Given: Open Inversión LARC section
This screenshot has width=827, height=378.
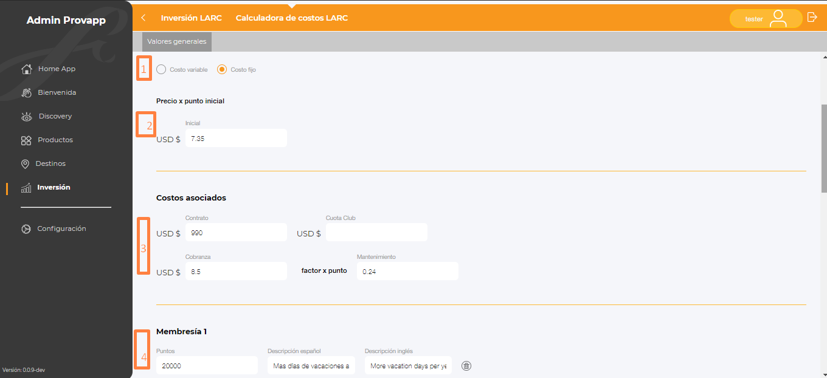Looking at the screenshot, I should point(191,18).
